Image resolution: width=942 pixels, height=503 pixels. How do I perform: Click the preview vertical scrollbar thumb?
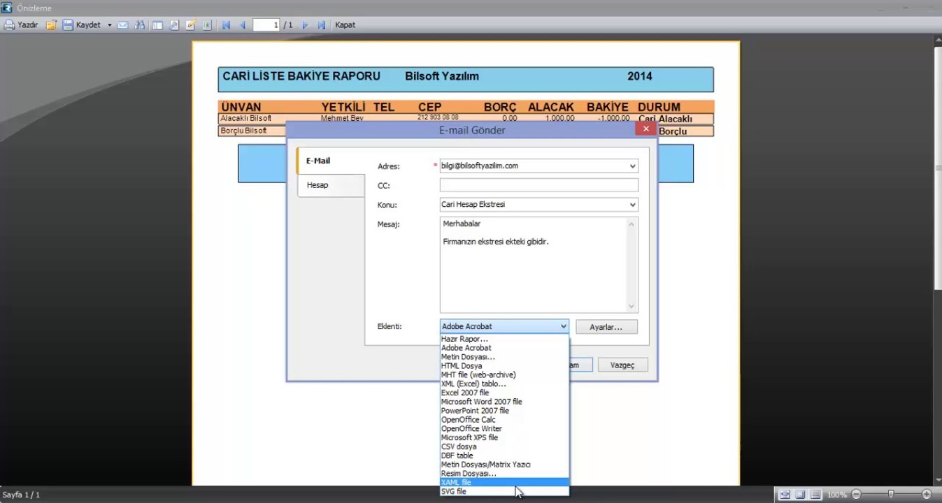click(938, 168)
